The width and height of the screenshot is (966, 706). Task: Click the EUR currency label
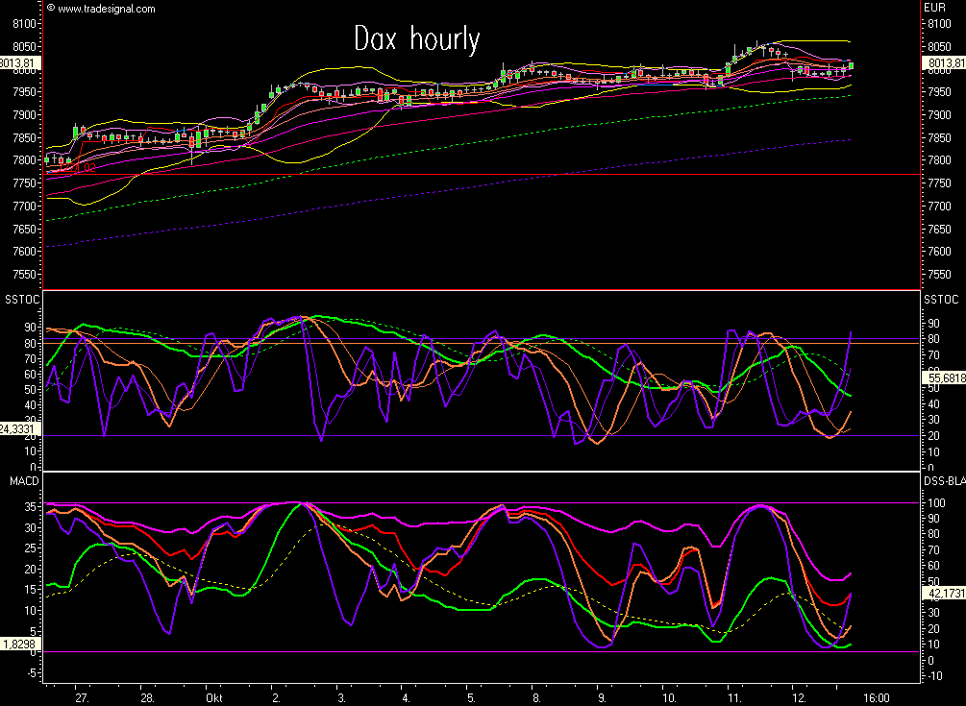coord(934,8)
